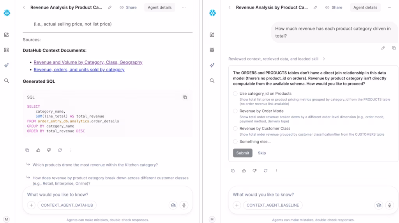Click the M user avatar in left window
The width and height of the screenshot is (399, 223).
[6, 219]
